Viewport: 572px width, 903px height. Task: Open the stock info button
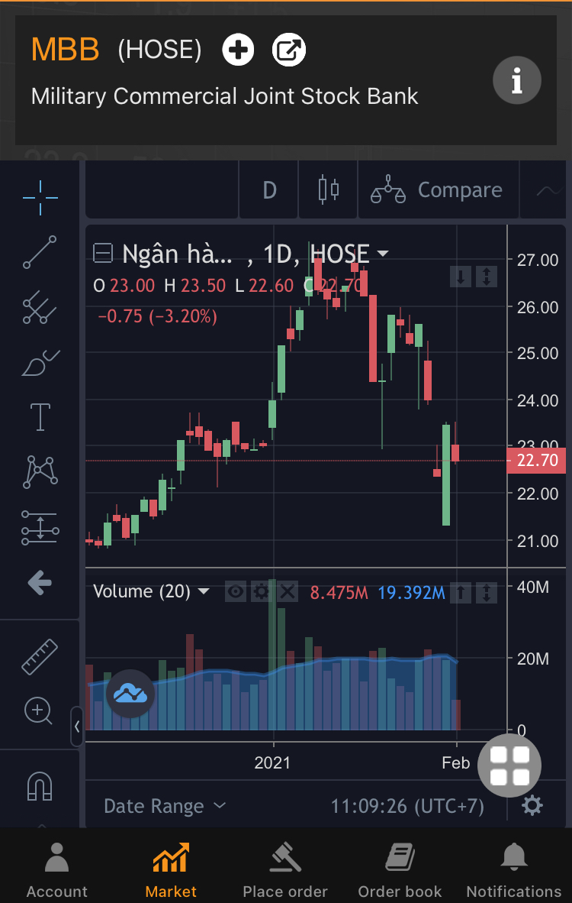click(517, 81)
